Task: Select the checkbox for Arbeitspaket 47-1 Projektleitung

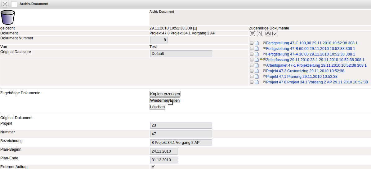Action: click(252, 65)
